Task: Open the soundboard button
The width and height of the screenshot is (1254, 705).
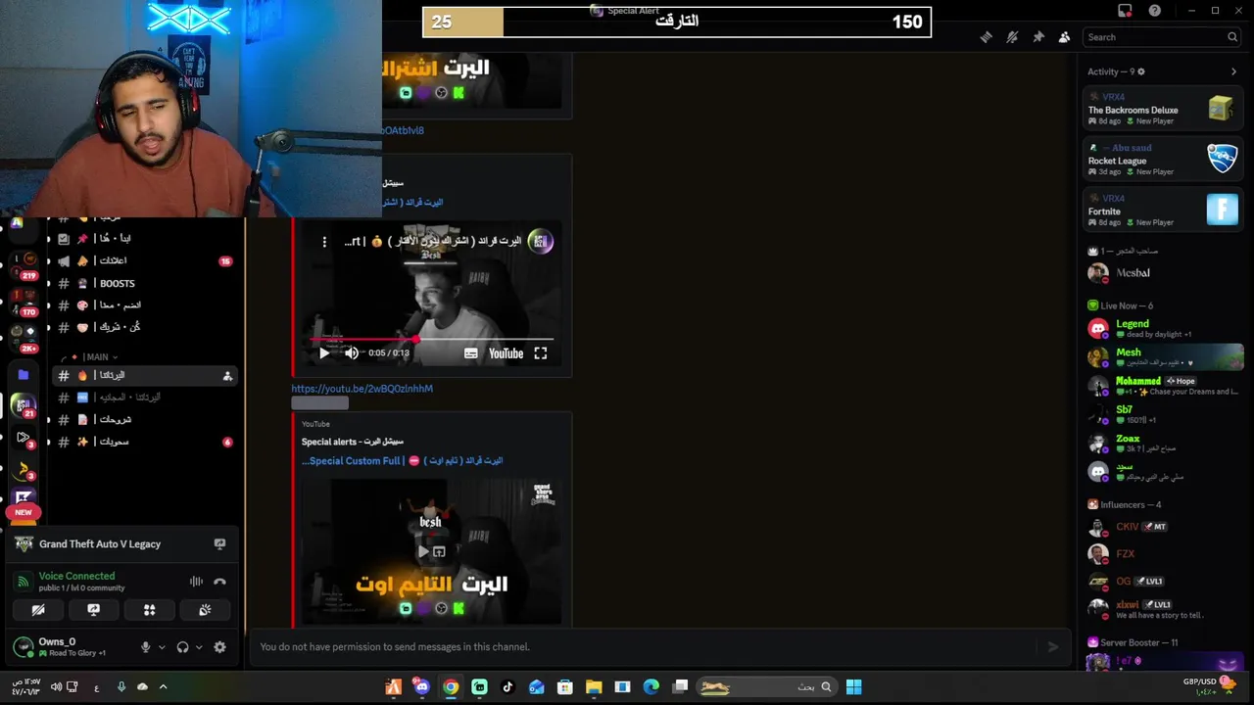Action: tap(205, 610)
